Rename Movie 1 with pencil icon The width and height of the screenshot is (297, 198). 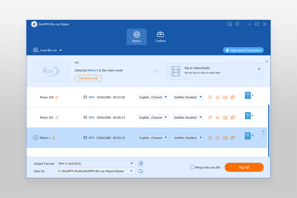coord(54,138)
